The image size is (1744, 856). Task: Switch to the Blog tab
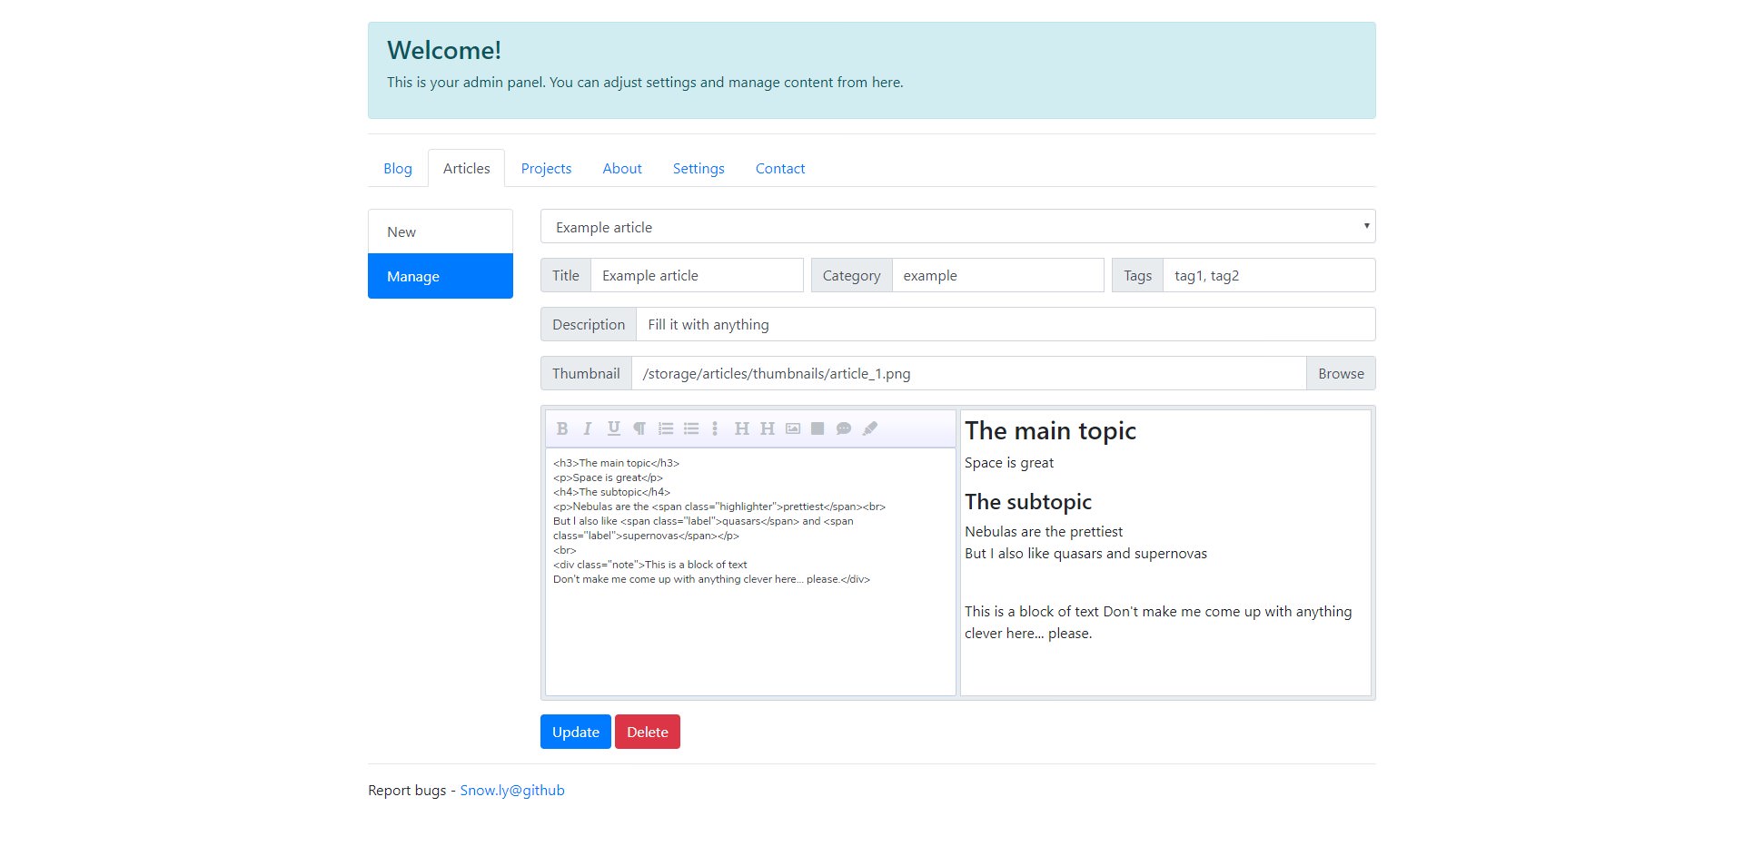[398, 169]
